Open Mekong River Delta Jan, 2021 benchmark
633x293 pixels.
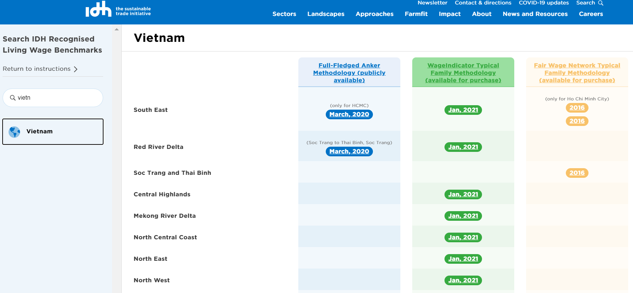pyautogui.click(x=463, y=216)
